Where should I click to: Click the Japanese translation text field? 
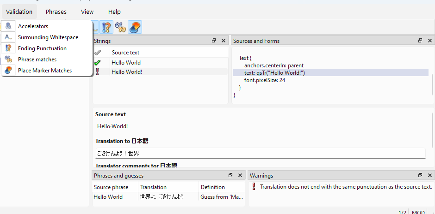click(x=260, y=153)
